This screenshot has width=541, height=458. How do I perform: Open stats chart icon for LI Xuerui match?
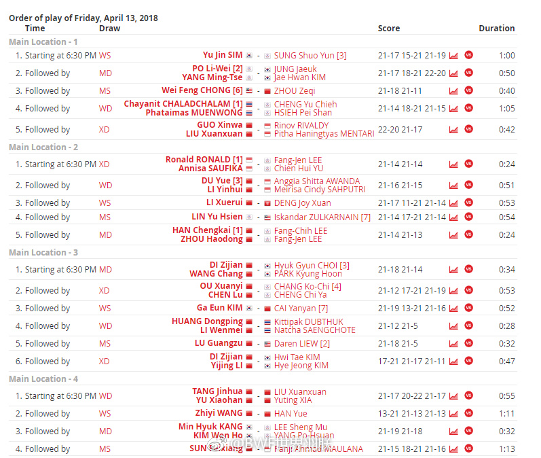[453, 203]
